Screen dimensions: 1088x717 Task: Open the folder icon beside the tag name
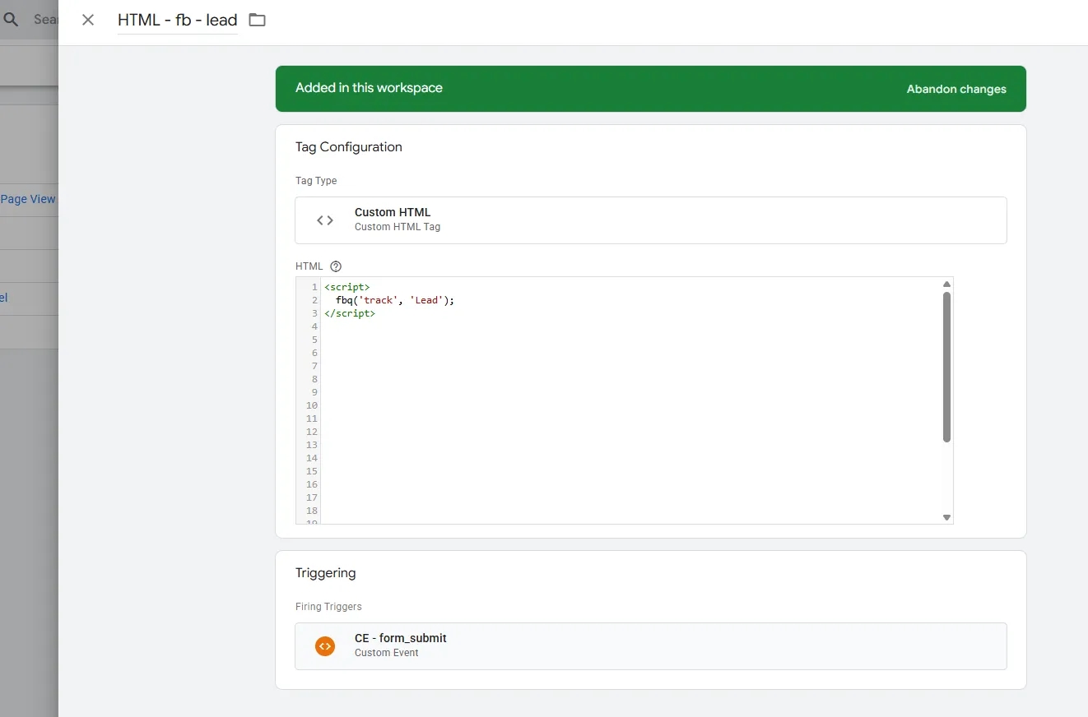coord(258,20)
